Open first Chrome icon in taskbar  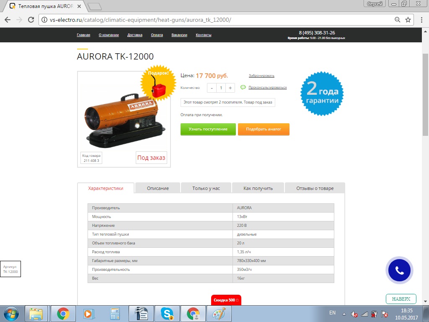[x=63, y=314]
